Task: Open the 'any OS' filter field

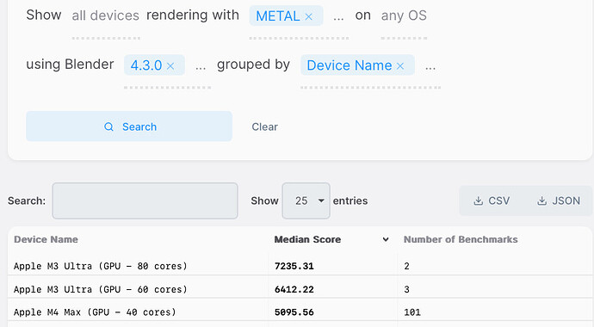Action: coord(404,15)
